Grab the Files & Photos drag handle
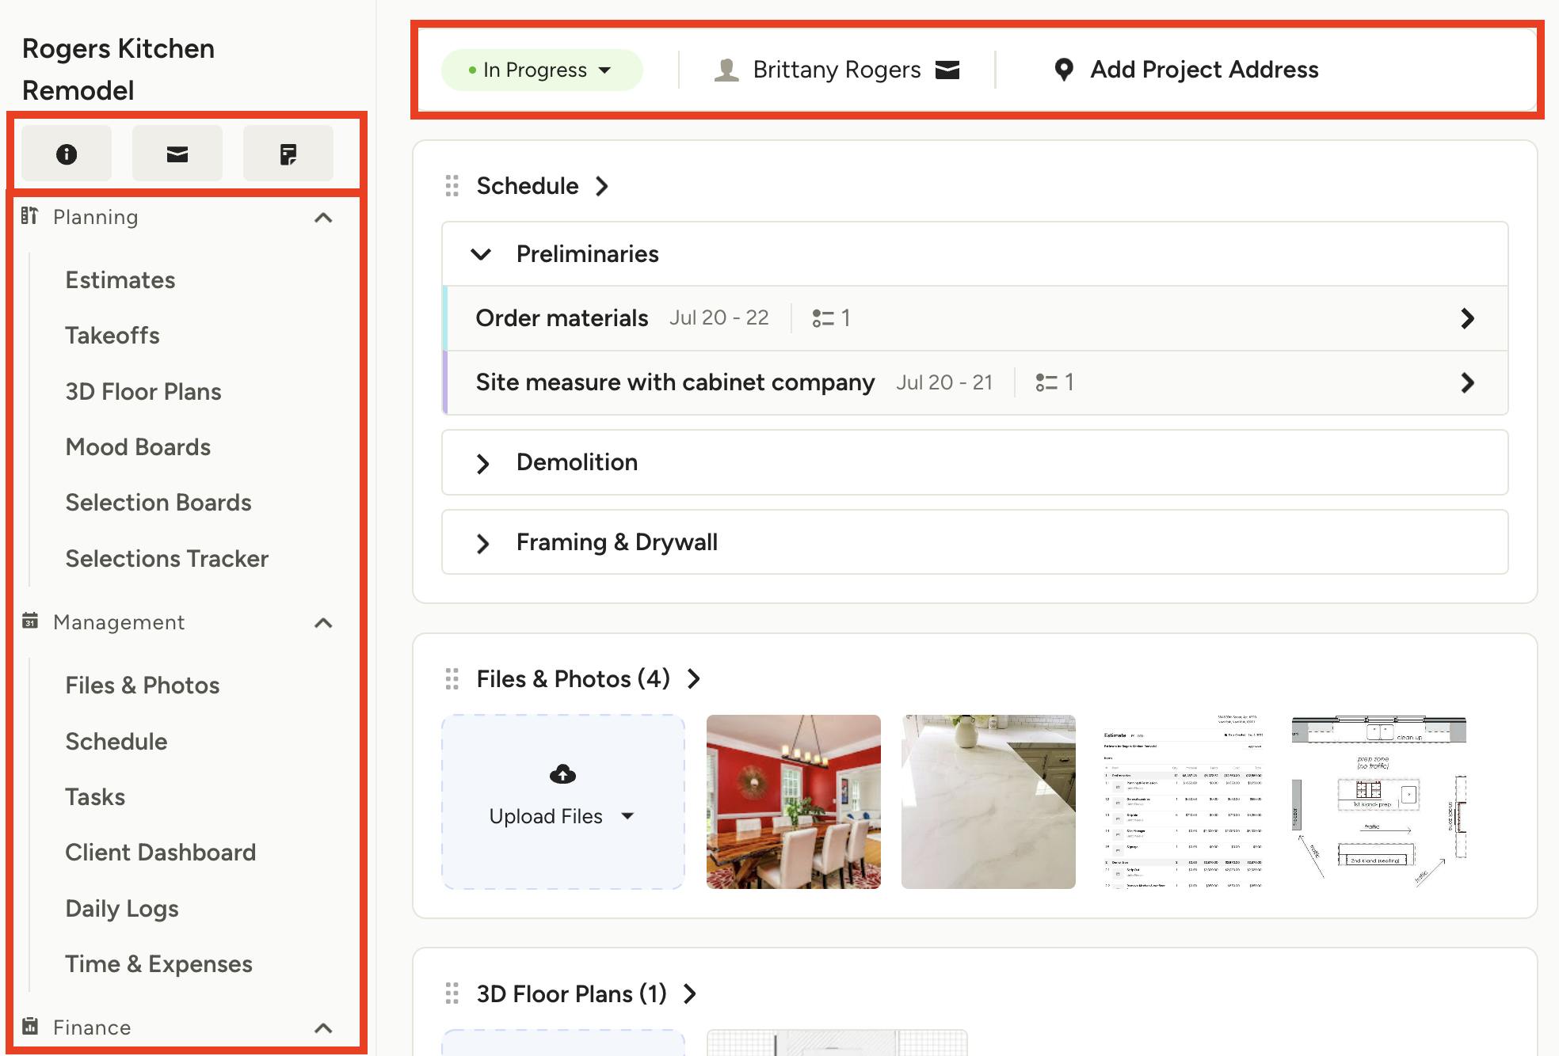1559x1056 pixels. click(452, 679)
